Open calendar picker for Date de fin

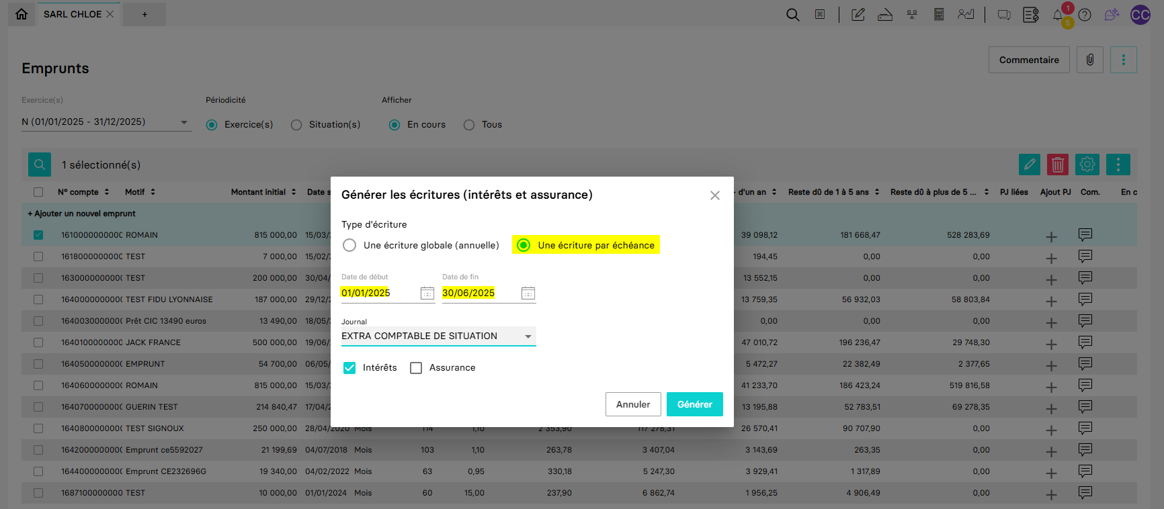click(528, 293)
